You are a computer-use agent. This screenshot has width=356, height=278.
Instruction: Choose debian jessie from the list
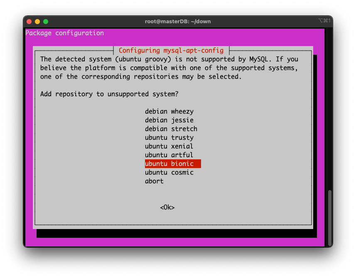[x=169, y=120]
